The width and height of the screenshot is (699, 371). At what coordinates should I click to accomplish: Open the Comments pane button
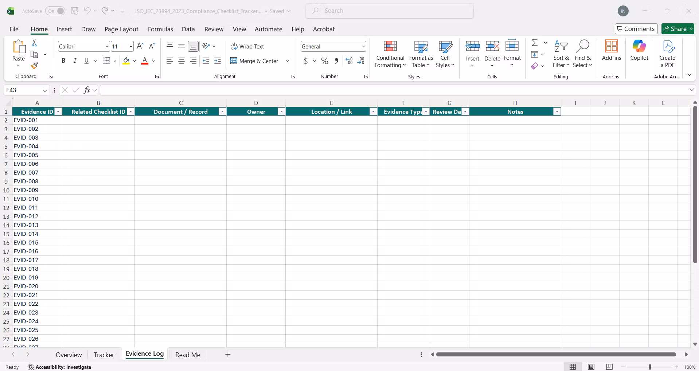coord(636,29)
